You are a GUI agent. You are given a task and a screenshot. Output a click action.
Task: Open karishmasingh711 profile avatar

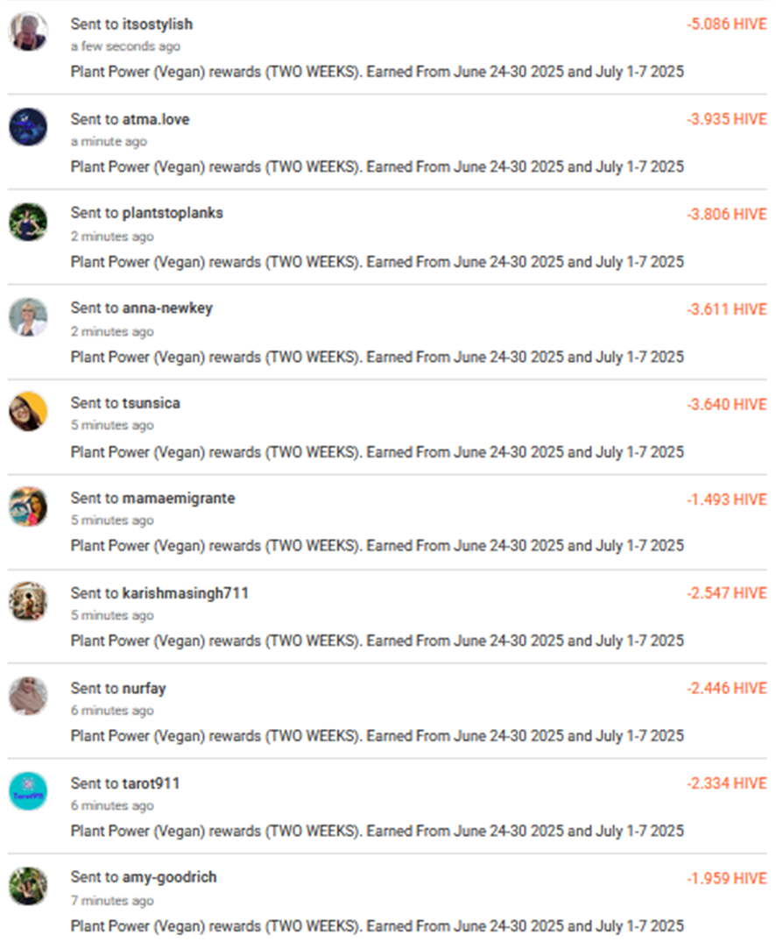pyautogui.click(x=28, y=601)
